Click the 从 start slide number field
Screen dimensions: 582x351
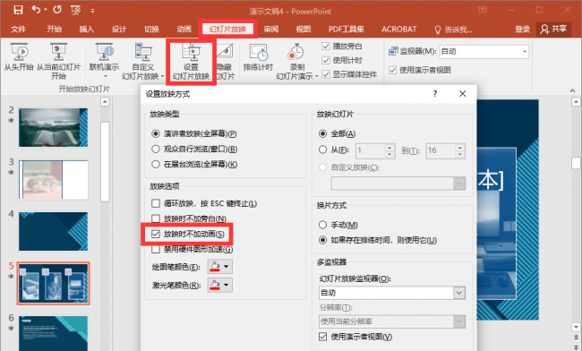pos(371,150)
